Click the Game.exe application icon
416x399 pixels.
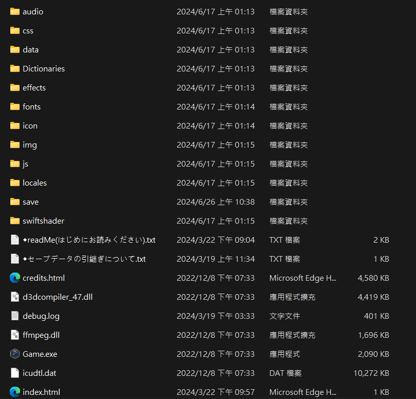point(14,354)
